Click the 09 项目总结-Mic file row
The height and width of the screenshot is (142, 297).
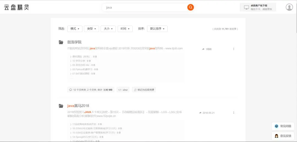pyautogui.click(x=82, y=65)
